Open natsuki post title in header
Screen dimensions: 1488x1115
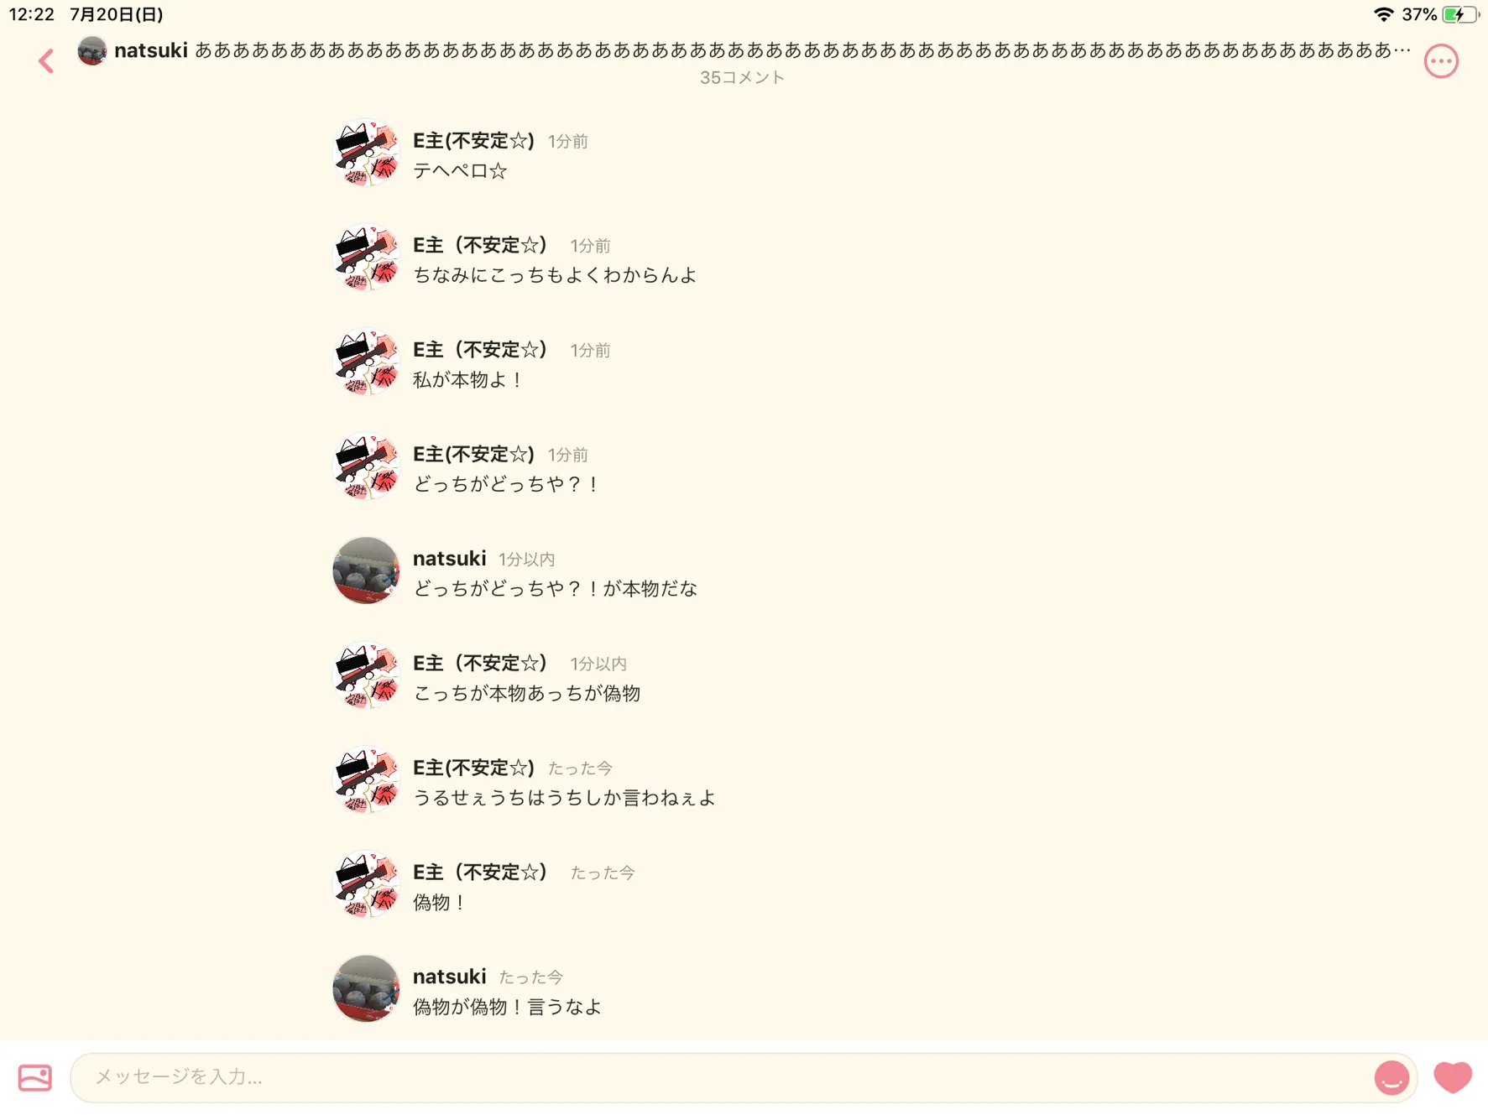(x=762, y=50)
